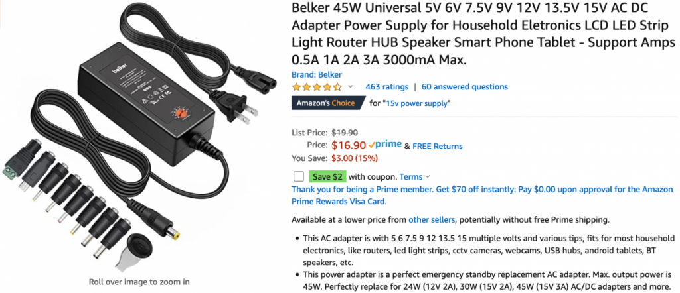Click the Brand: Belker link
This screenshot has width=680, height=293.
click(317, 74)
